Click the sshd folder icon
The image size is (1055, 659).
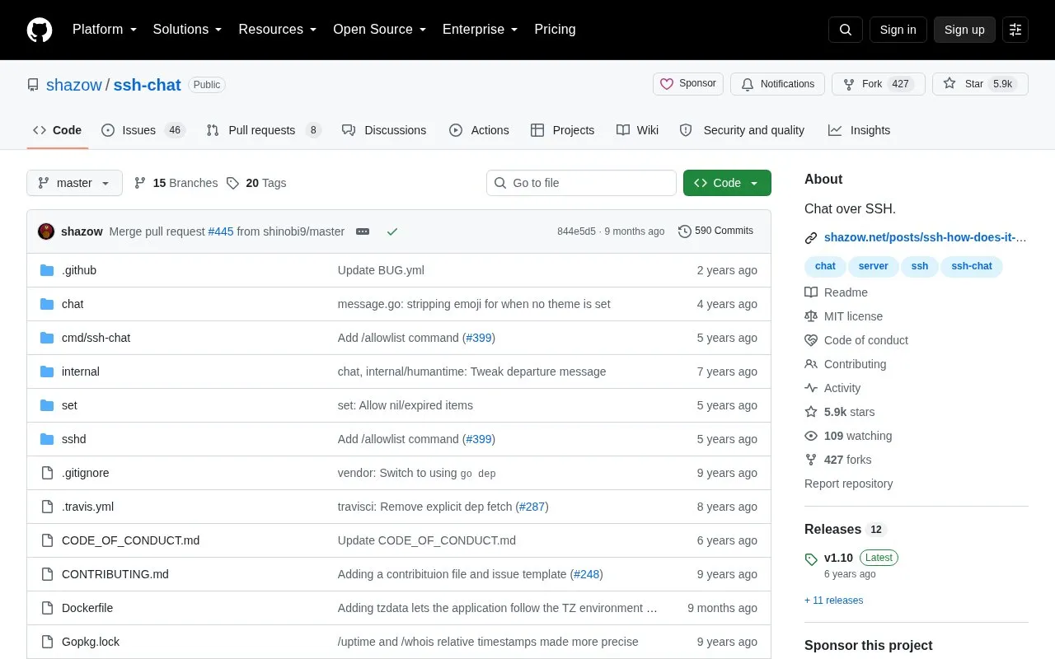pos(47,439)
